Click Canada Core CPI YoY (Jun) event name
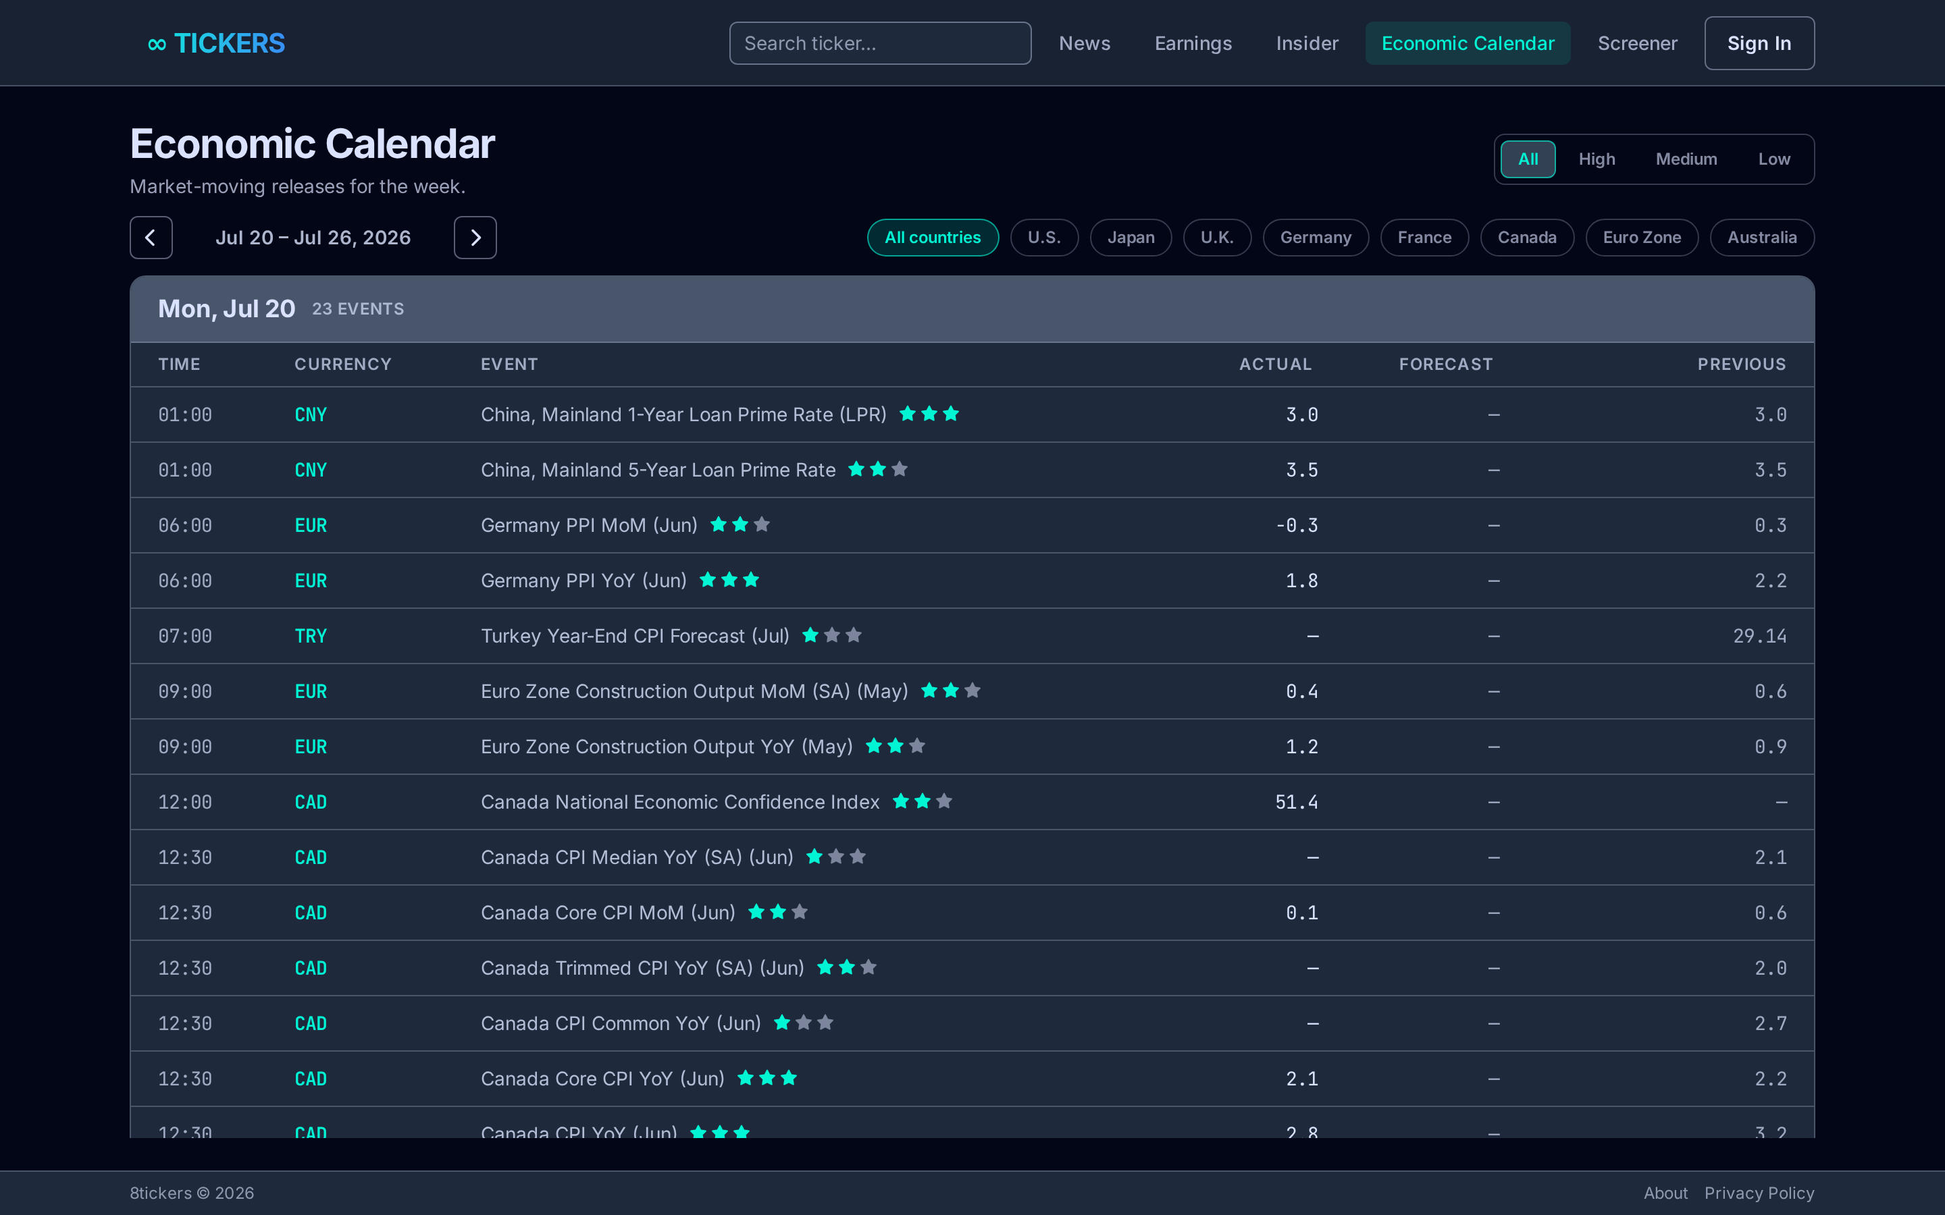The image size is (1945, 1215). click(603, 1079)
